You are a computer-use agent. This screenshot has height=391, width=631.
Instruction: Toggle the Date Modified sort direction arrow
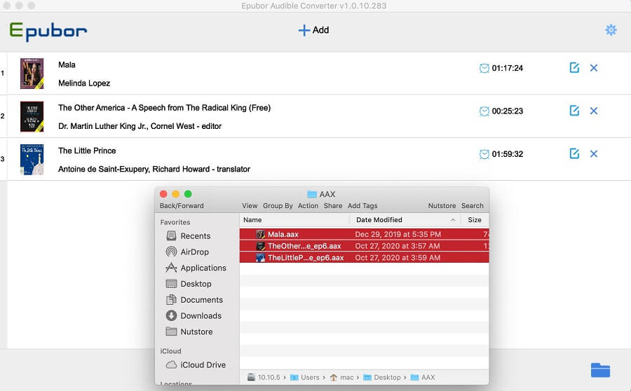tap(453, 220)
